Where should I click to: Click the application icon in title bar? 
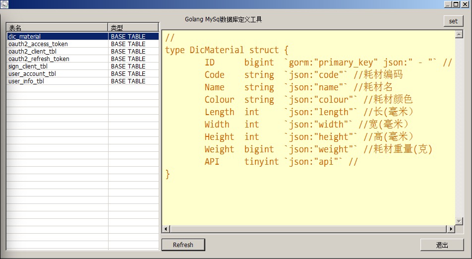4,4
